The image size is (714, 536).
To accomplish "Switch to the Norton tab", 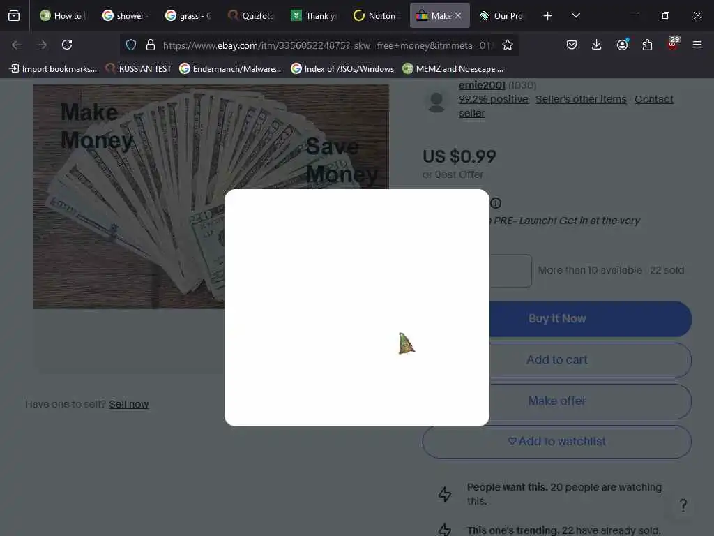I will pyautogui.click(x=377, y=15).
